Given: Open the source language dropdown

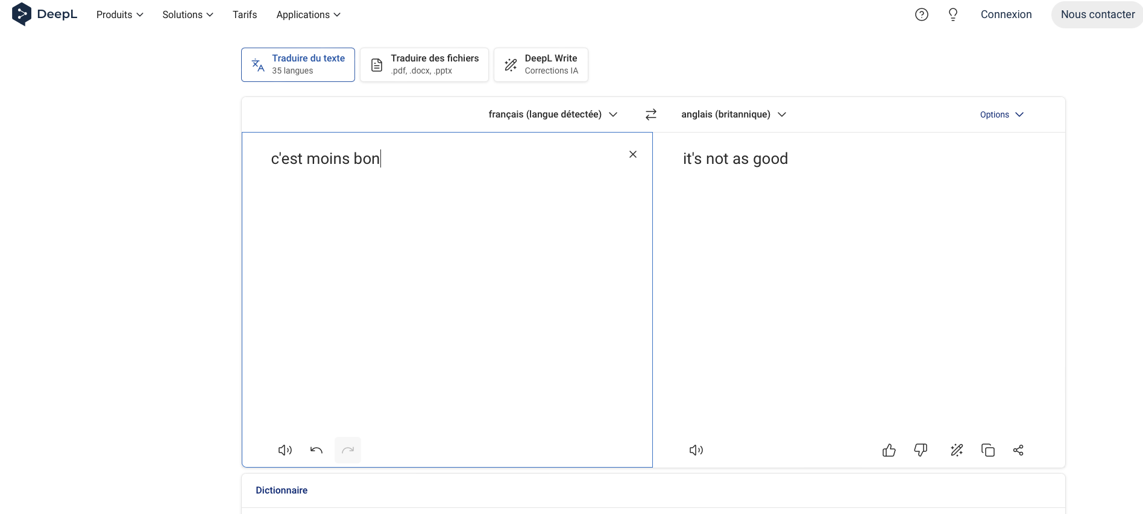Looking at the screenshot, I should (x=553, y=114).
